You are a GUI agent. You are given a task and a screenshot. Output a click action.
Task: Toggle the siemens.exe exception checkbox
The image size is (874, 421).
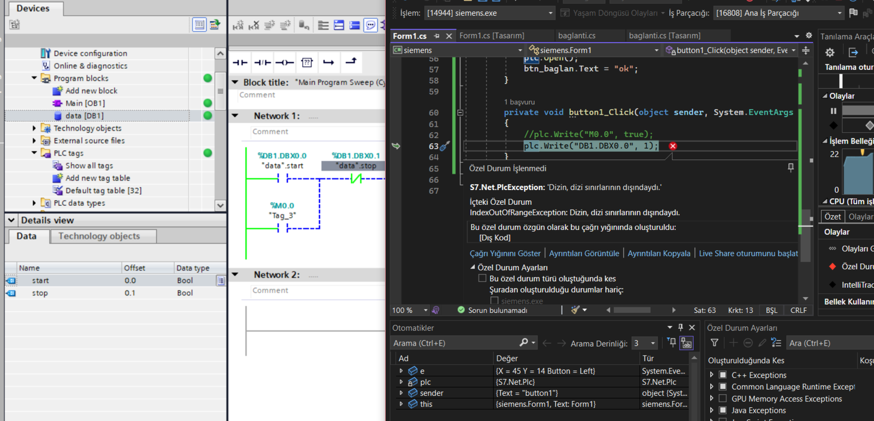click(x=494, y=301)
